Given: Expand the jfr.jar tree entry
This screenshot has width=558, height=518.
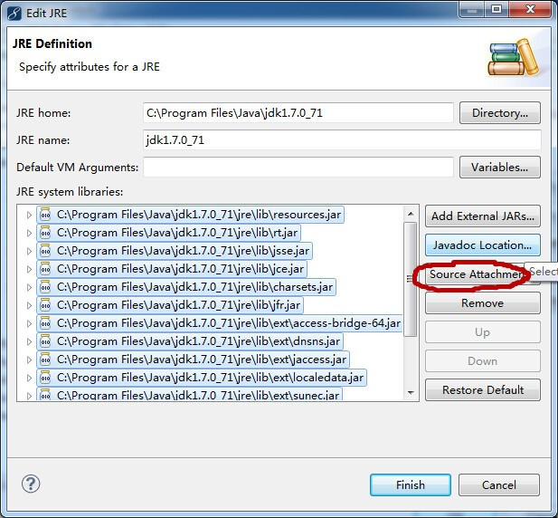Looking at the screenshot, I should [29, 305].
